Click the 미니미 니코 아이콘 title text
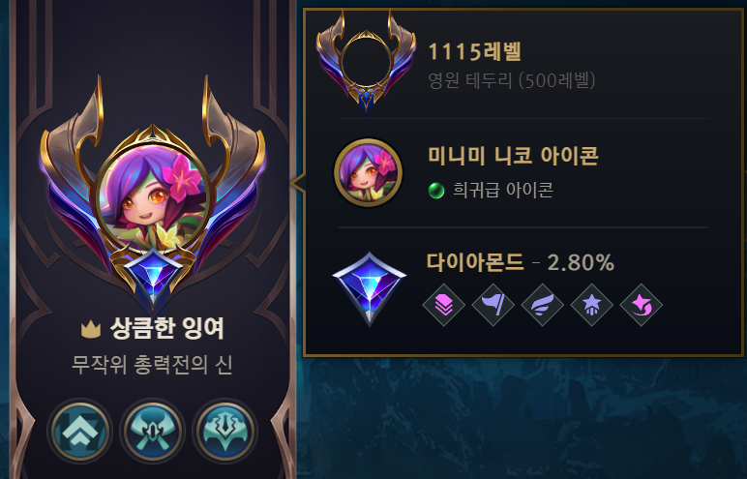747x479 pixels. (513, 156)
